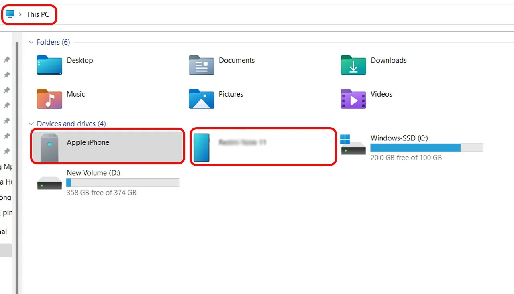Select the Apple iPhone device icon
This screenshot has width=514, height=294.
coord(49,147)
